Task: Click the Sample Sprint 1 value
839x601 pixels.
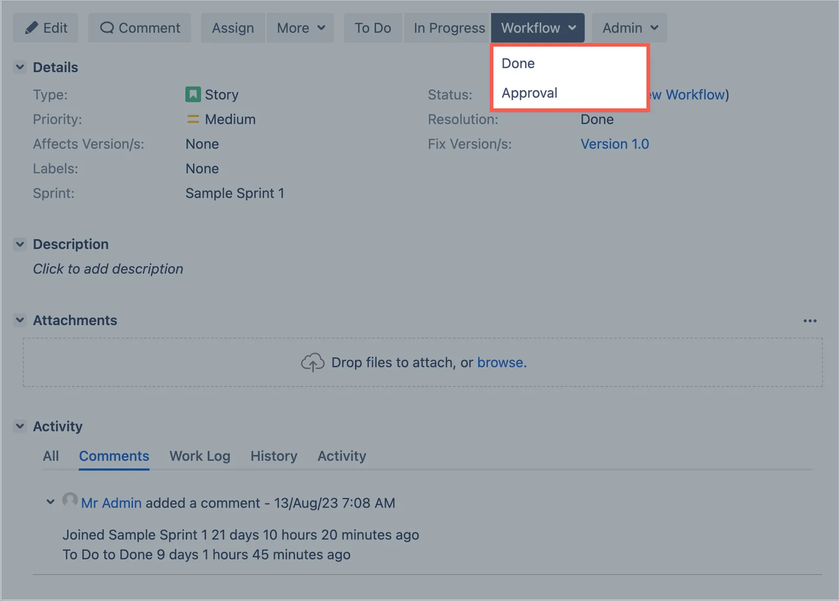Action: coord(235,194)
